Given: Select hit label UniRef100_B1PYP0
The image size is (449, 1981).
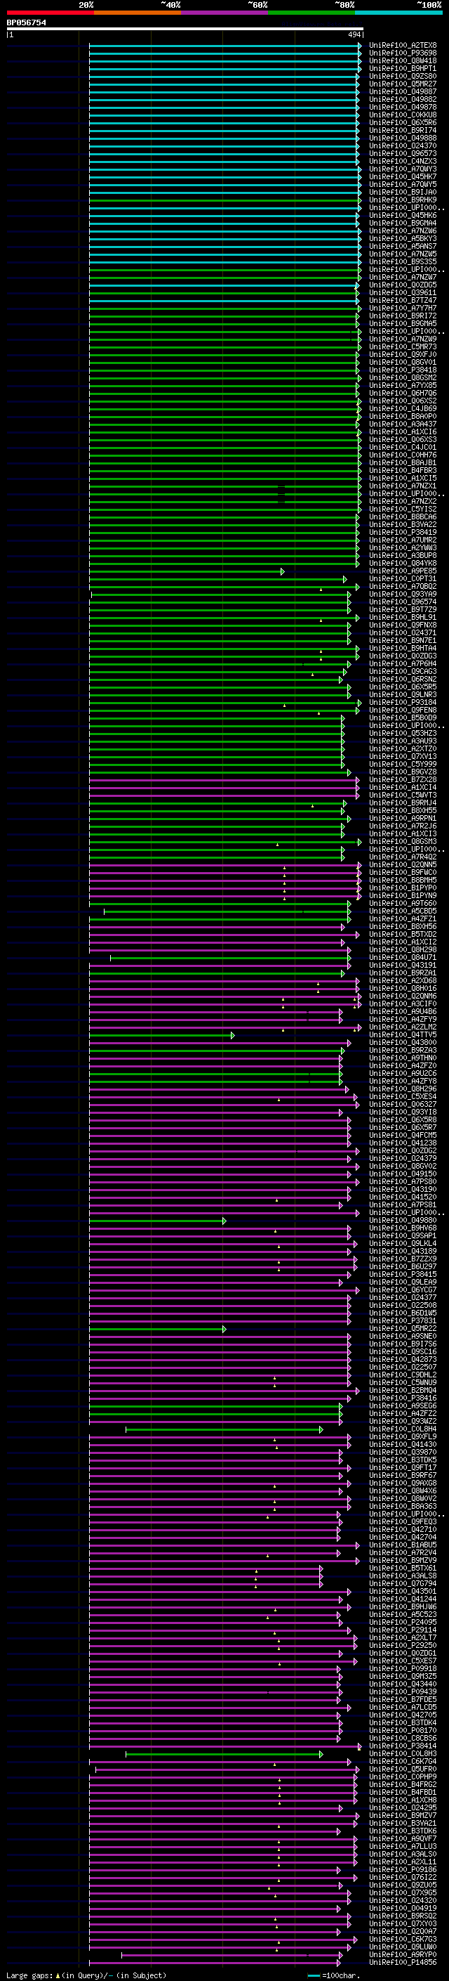Looking at the screenshot, I should (402, 888).
